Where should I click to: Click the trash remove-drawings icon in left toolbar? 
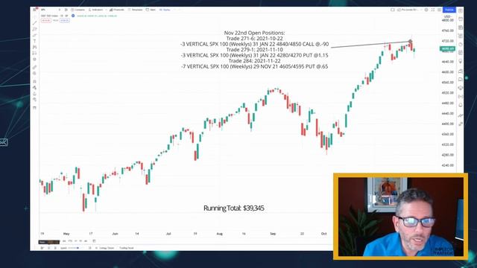click(x=35, y=107)
